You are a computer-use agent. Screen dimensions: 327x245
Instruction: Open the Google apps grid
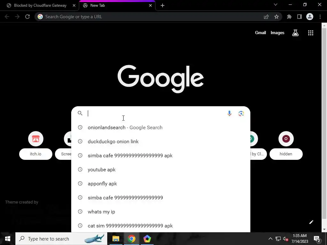click(x=311, y=33)
